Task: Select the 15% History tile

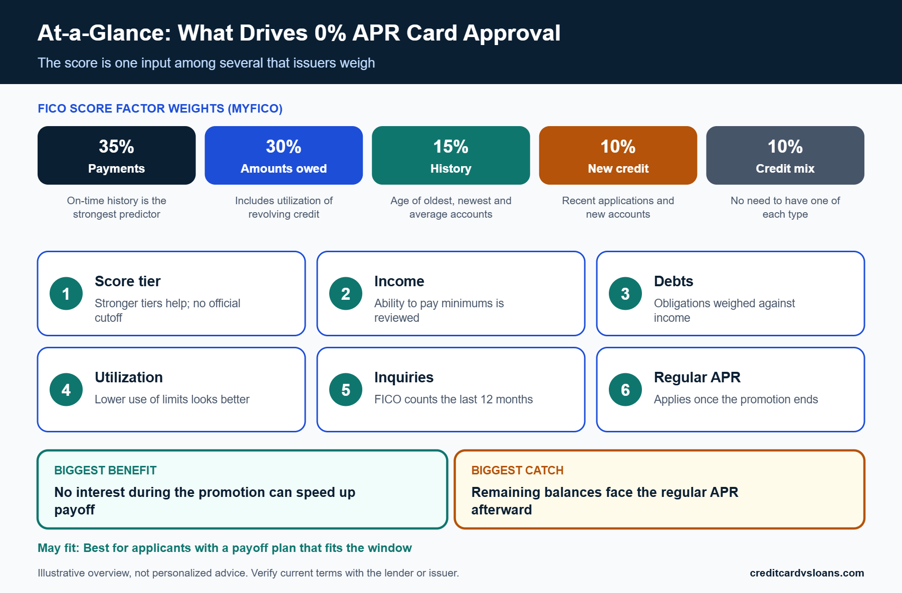Action: (450, 155)
